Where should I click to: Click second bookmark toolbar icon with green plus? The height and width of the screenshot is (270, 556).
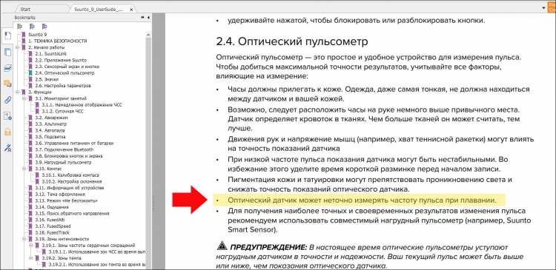coord(32,27)
